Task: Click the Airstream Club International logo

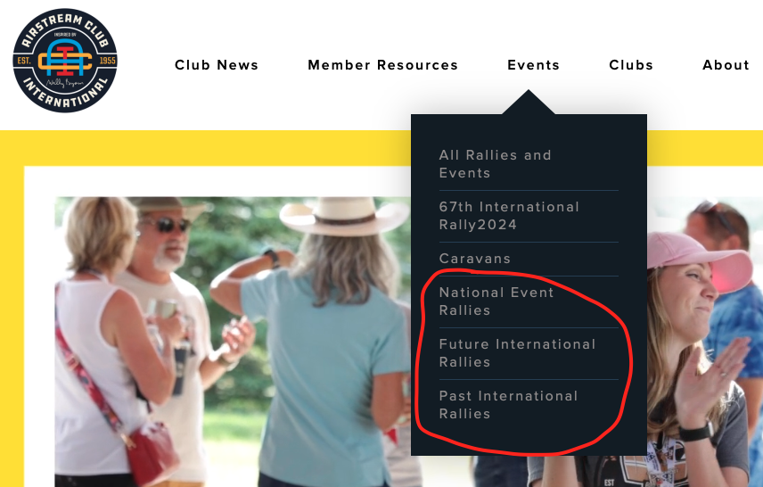Action: pos(65,61)
